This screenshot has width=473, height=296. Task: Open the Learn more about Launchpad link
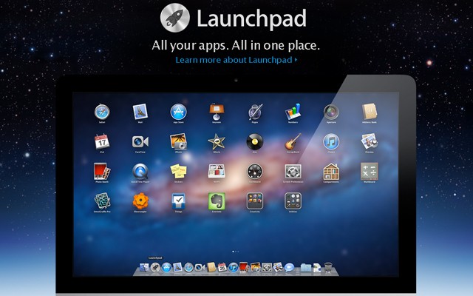tap(236, 60)
